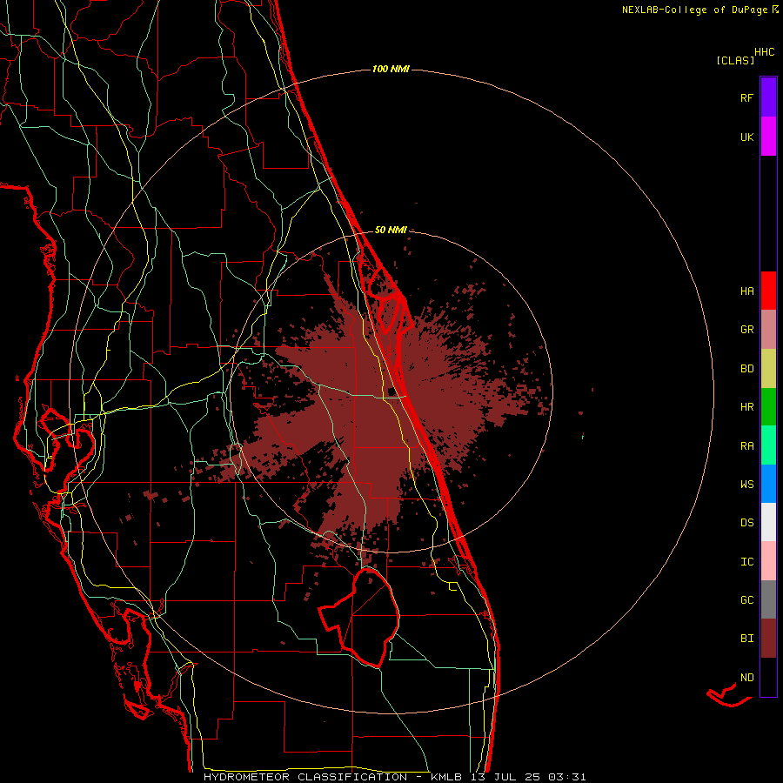Click the HA red legend swatch
783x783 pixels.
pos(768,291)
